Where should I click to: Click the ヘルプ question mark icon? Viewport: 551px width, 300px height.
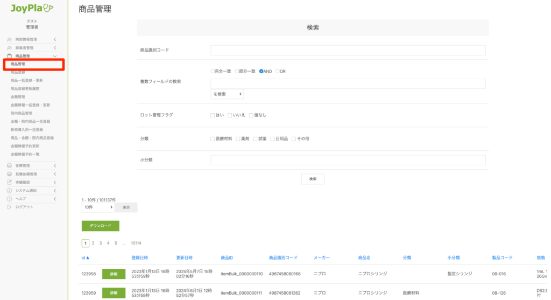[x=10, y=199]
